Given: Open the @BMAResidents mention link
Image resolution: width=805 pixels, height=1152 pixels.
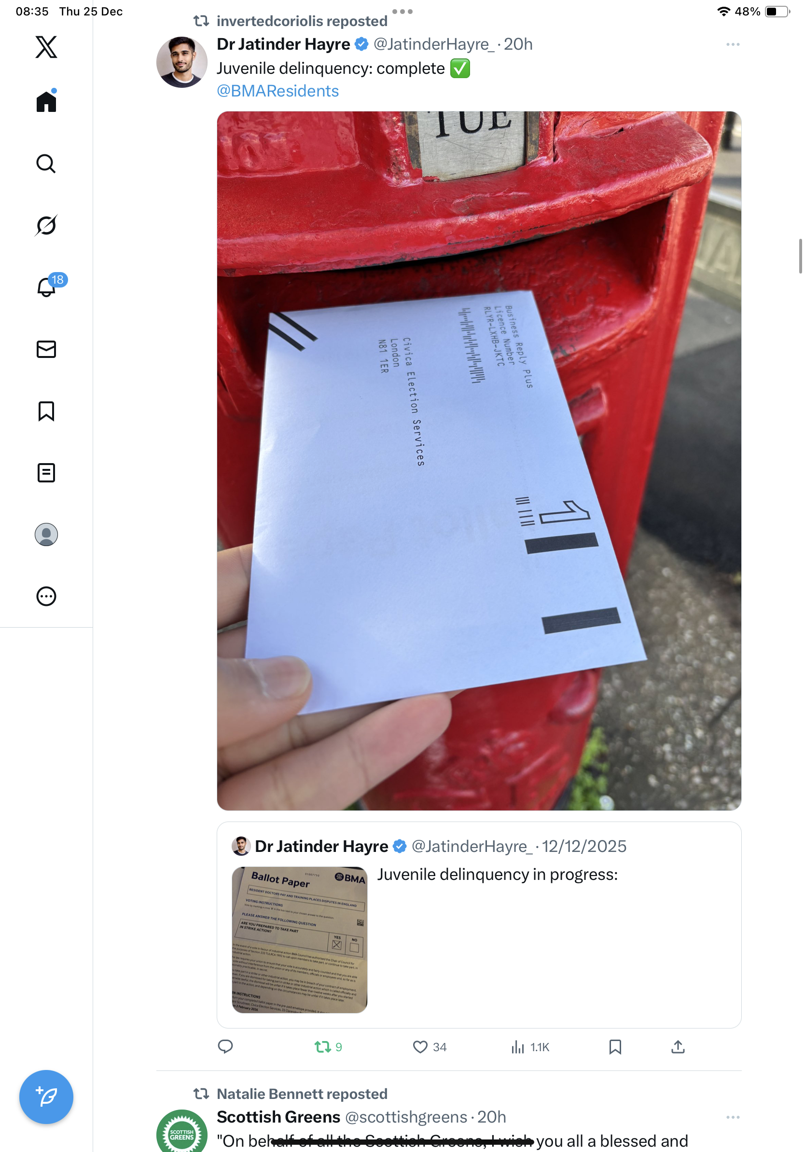Looking at the screenshot, I should 278,91.
